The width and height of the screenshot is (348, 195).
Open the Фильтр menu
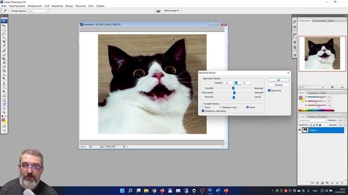(x=69, y=6)
